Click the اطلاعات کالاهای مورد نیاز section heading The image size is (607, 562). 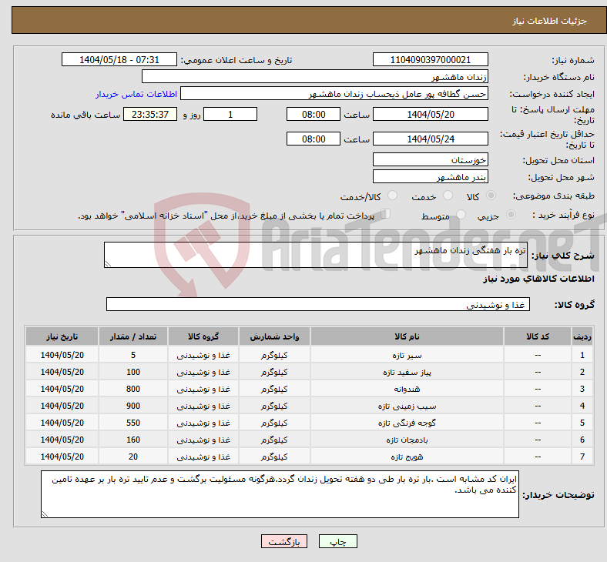(x=538, y=279)
